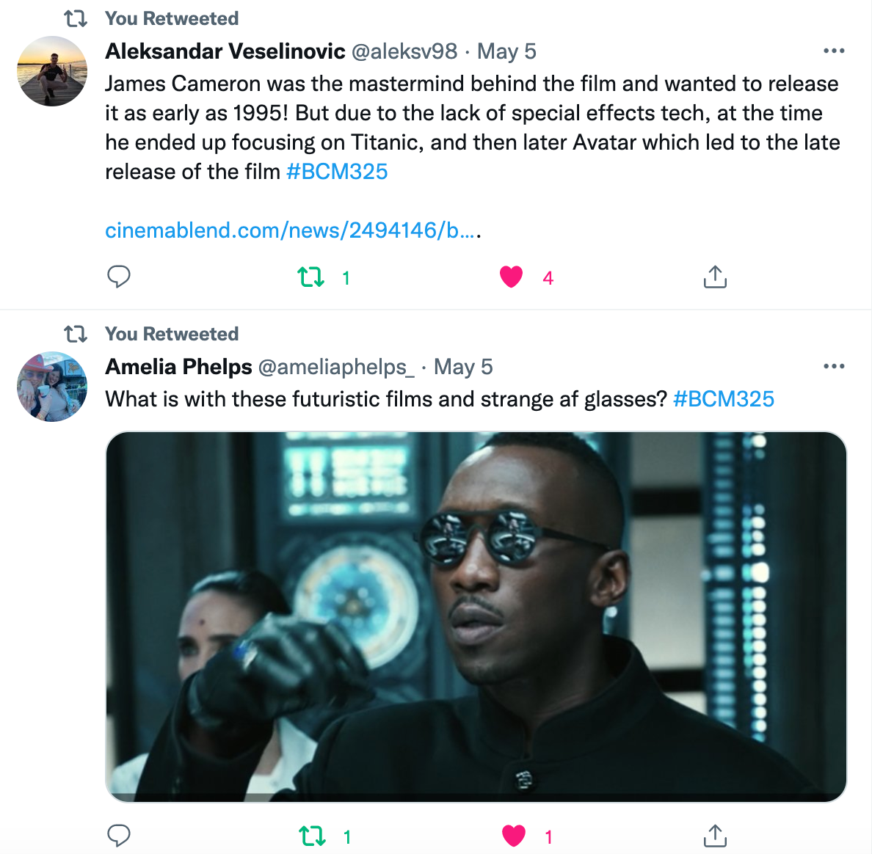
Task: Reply to Amelia Phelps's tweet
Action: click(119, 836)
